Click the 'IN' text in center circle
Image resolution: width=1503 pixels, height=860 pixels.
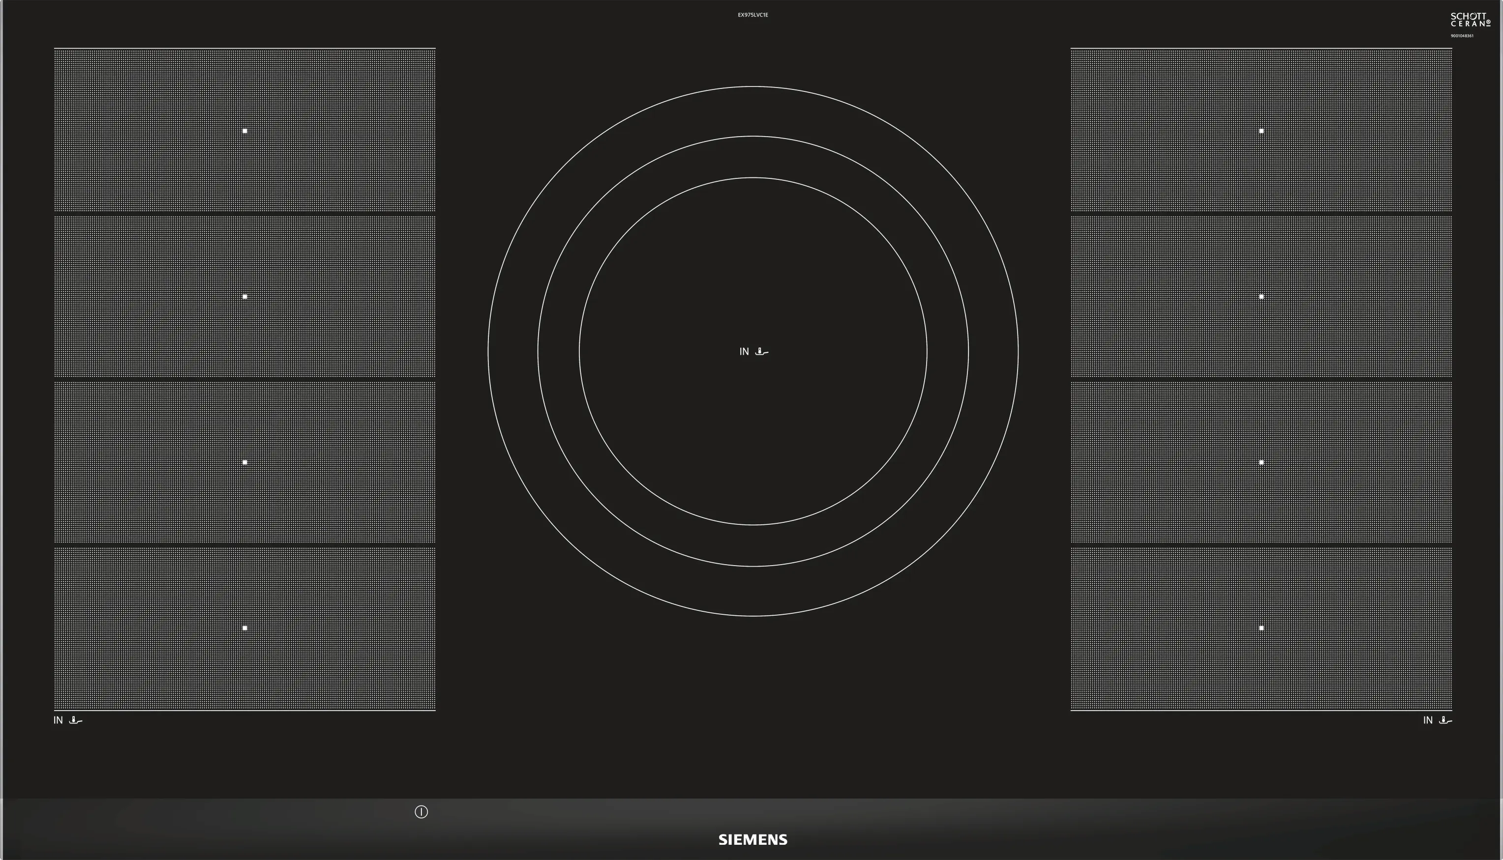coord(744,351)
